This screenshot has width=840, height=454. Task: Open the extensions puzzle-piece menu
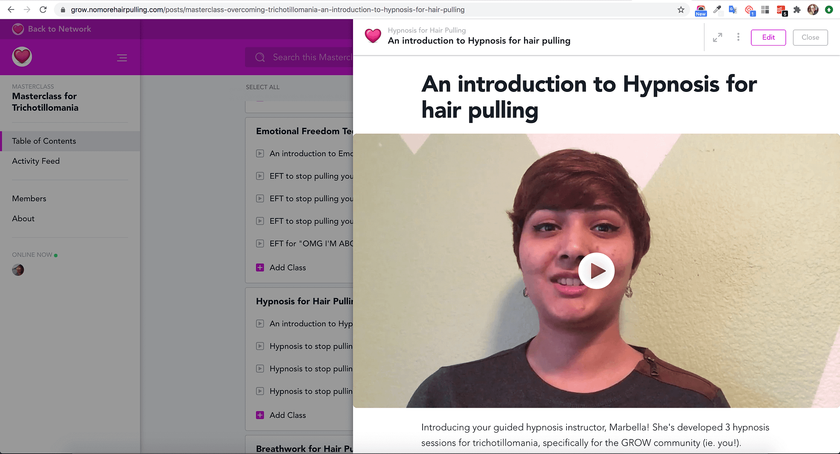(x=797, y=10)
